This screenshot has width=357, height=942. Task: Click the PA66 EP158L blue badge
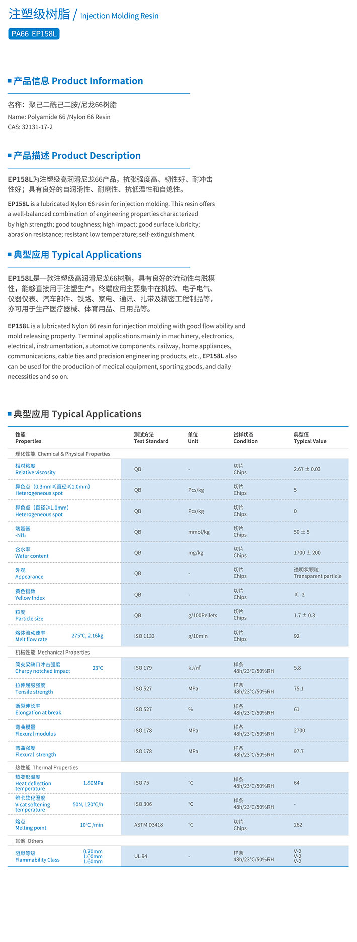(34, 34)
